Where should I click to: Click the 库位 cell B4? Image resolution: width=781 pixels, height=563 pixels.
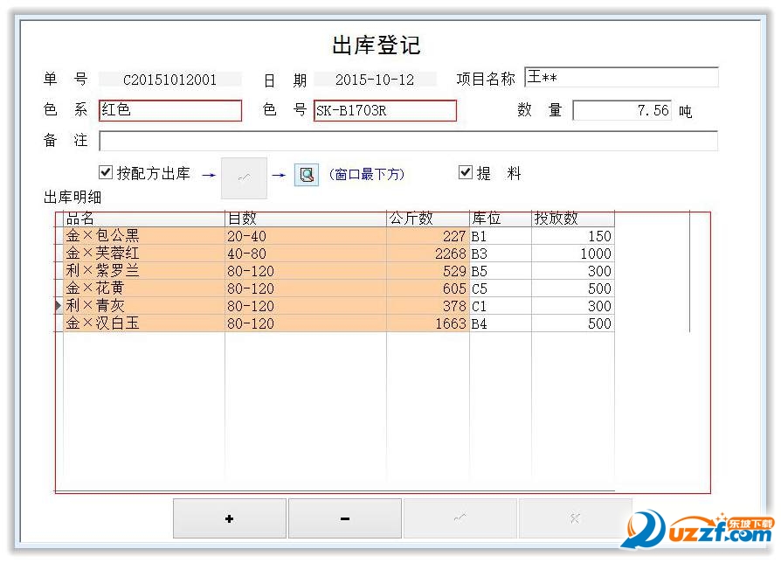[x=501, y=323]
